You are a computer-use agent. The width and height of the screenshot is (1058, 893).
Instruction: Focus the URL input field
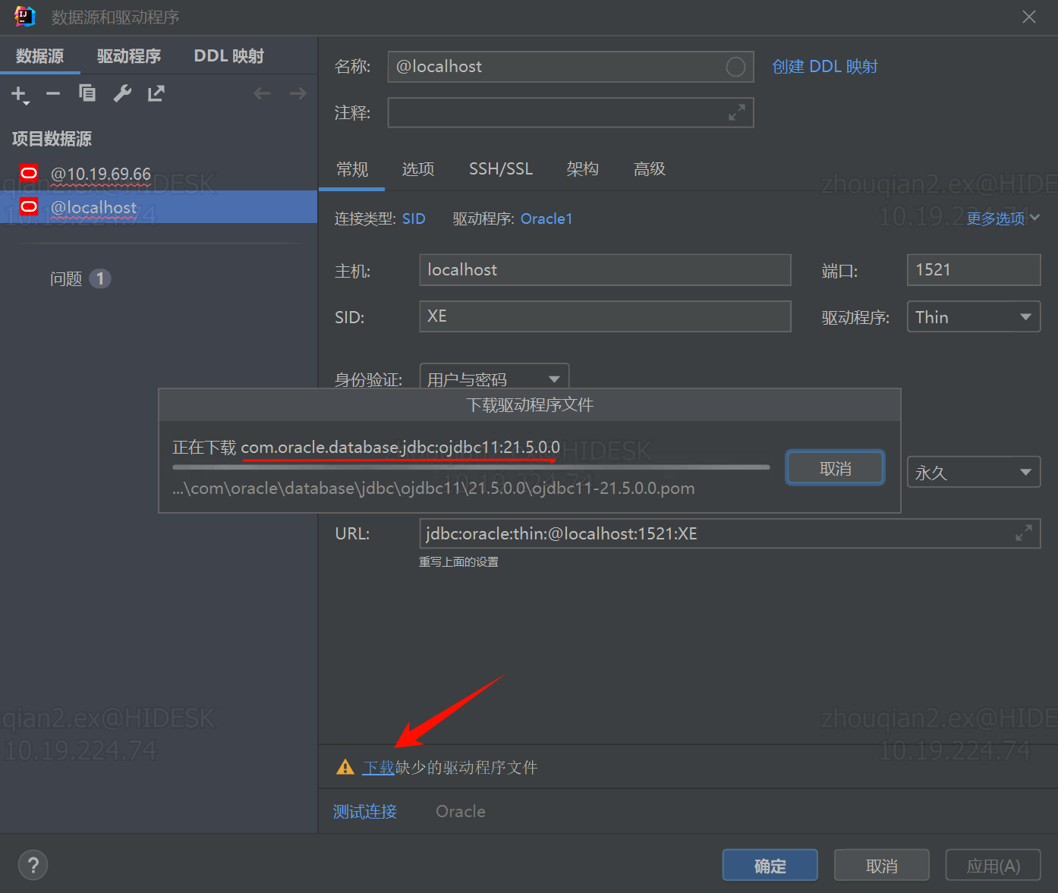coord(729,533)
